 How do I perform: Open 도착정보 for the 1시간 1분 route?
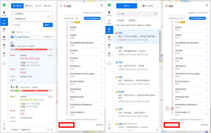(x=50, y=96)
